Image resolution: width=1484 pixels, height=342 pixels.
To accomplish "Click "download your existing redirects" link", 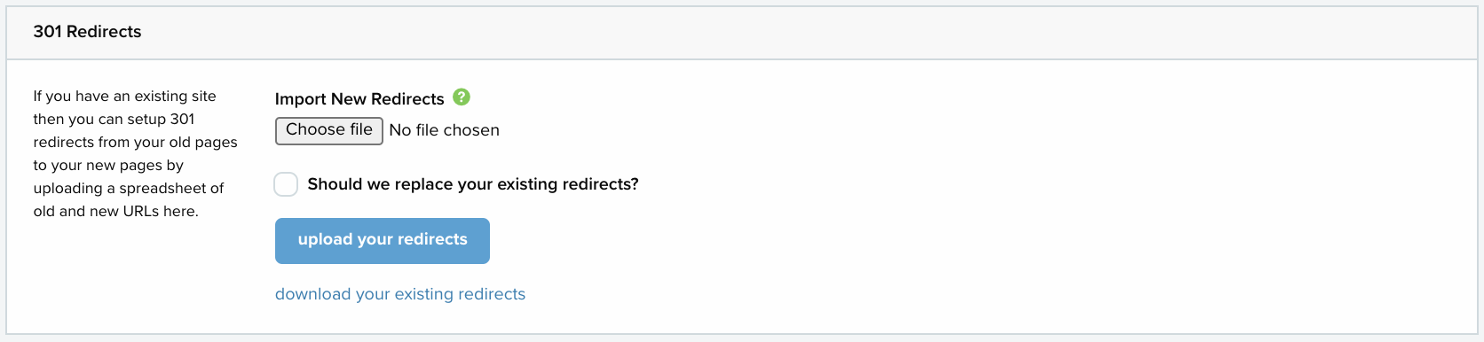I will [400, 294].
